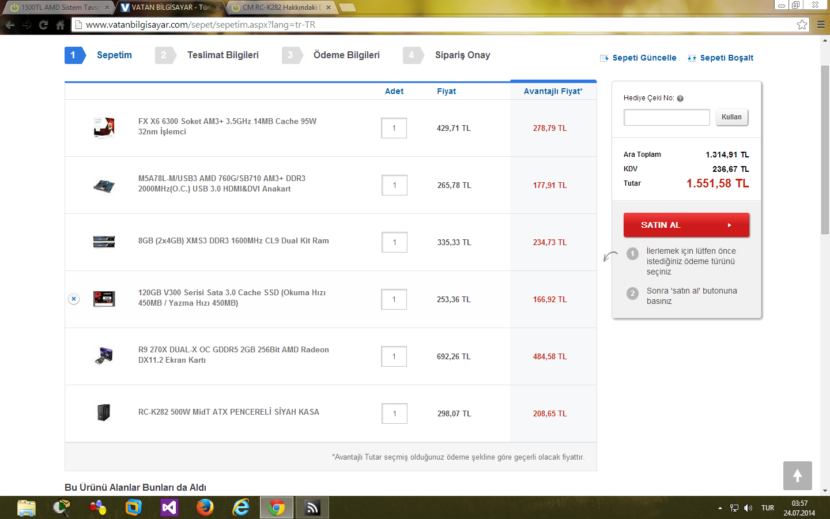This screenshot has height=519, width=830.
Task: Click the back-to-top arrow button
Action: click(798, 476)
